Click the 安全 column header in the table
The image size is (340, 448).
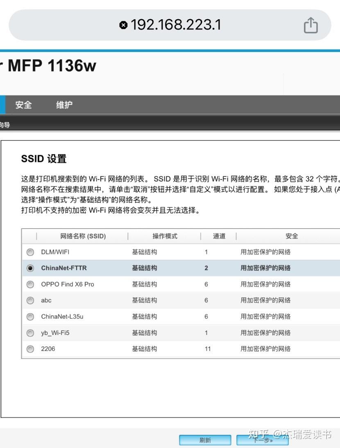(292, 236)
